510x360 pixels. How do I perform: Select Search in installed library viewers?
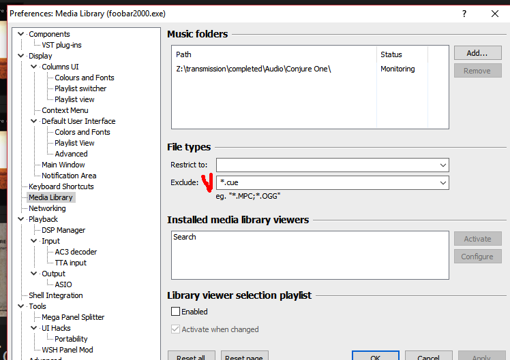(185, 237)
